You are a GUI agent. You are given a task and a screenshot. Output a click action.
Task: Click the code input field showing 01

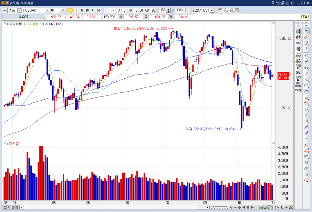click(55, 10)
